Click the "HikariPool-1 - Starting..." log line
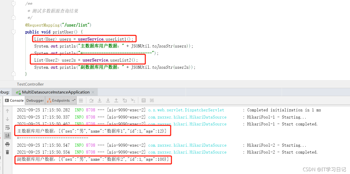This screenshot has width=350, height=174. tap(162, 117)
